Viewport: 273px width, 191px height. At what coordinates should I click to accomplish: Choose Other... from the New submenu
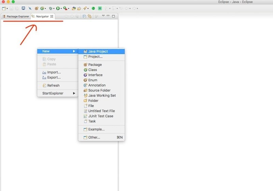click(101, 137)
